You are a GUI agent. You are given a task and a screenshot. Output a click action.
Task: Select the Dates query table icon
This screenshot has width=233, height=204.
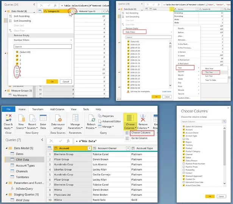(x=12, y=154)
